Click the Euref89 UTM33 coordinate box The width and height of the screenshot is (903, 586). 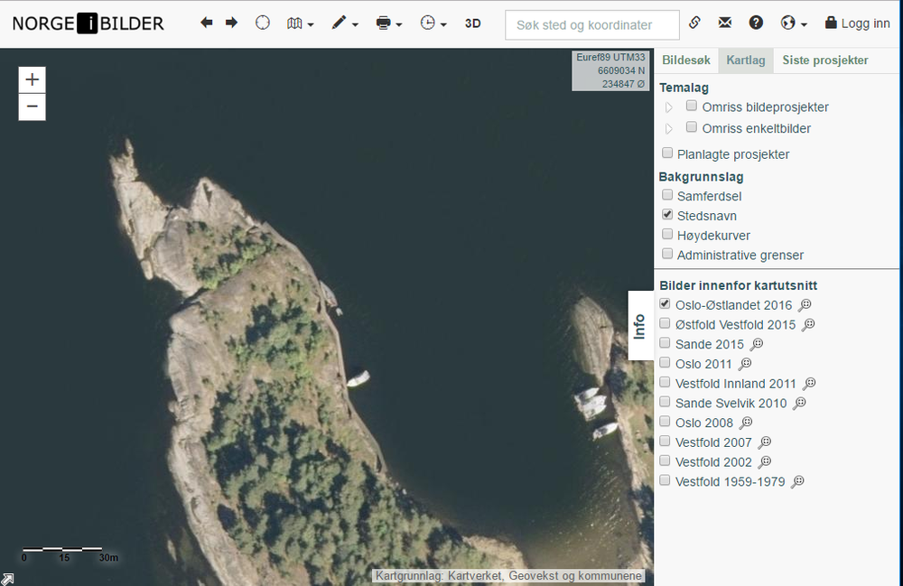pyautogui.click(x=610, y=70)
